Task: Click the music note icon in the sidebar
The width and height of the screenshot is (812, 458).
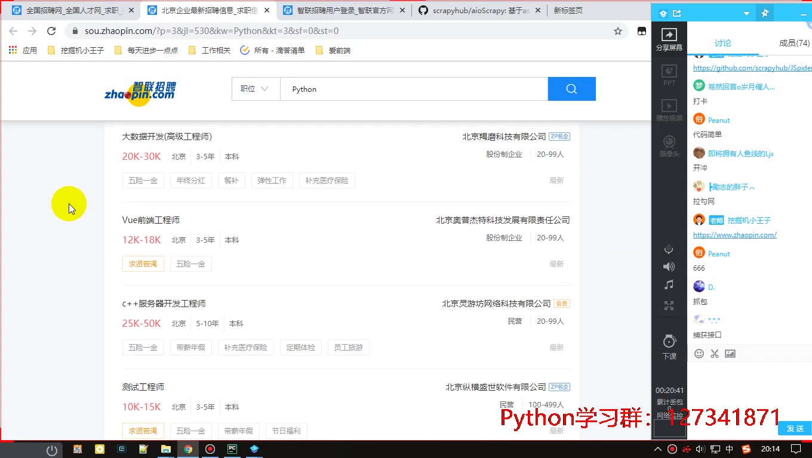Action: [x=669, y=285]
